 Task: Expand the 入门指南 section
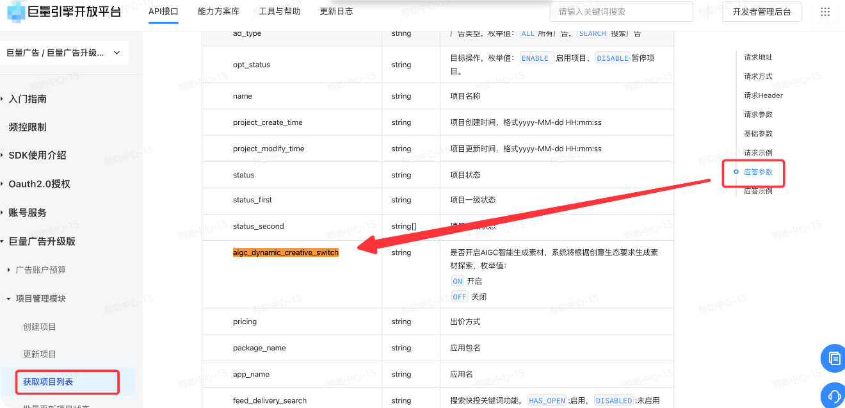(x=28, y=99)
